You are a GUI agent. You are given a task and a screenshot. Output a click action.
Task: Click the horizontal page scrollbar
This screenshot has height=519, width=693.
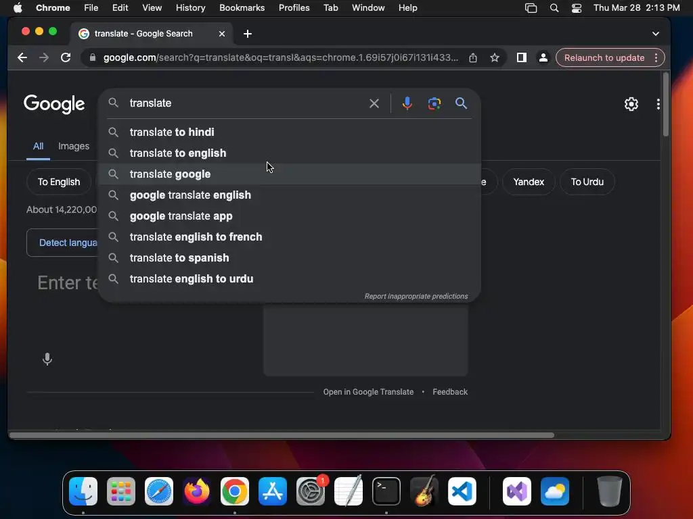(282, 435)
